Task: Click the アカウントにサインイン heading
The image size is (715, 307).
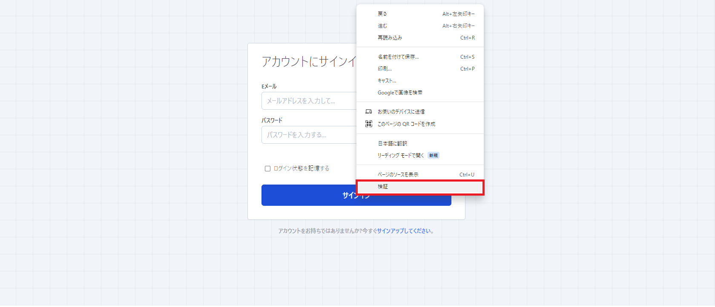Action: pos(309,62)
